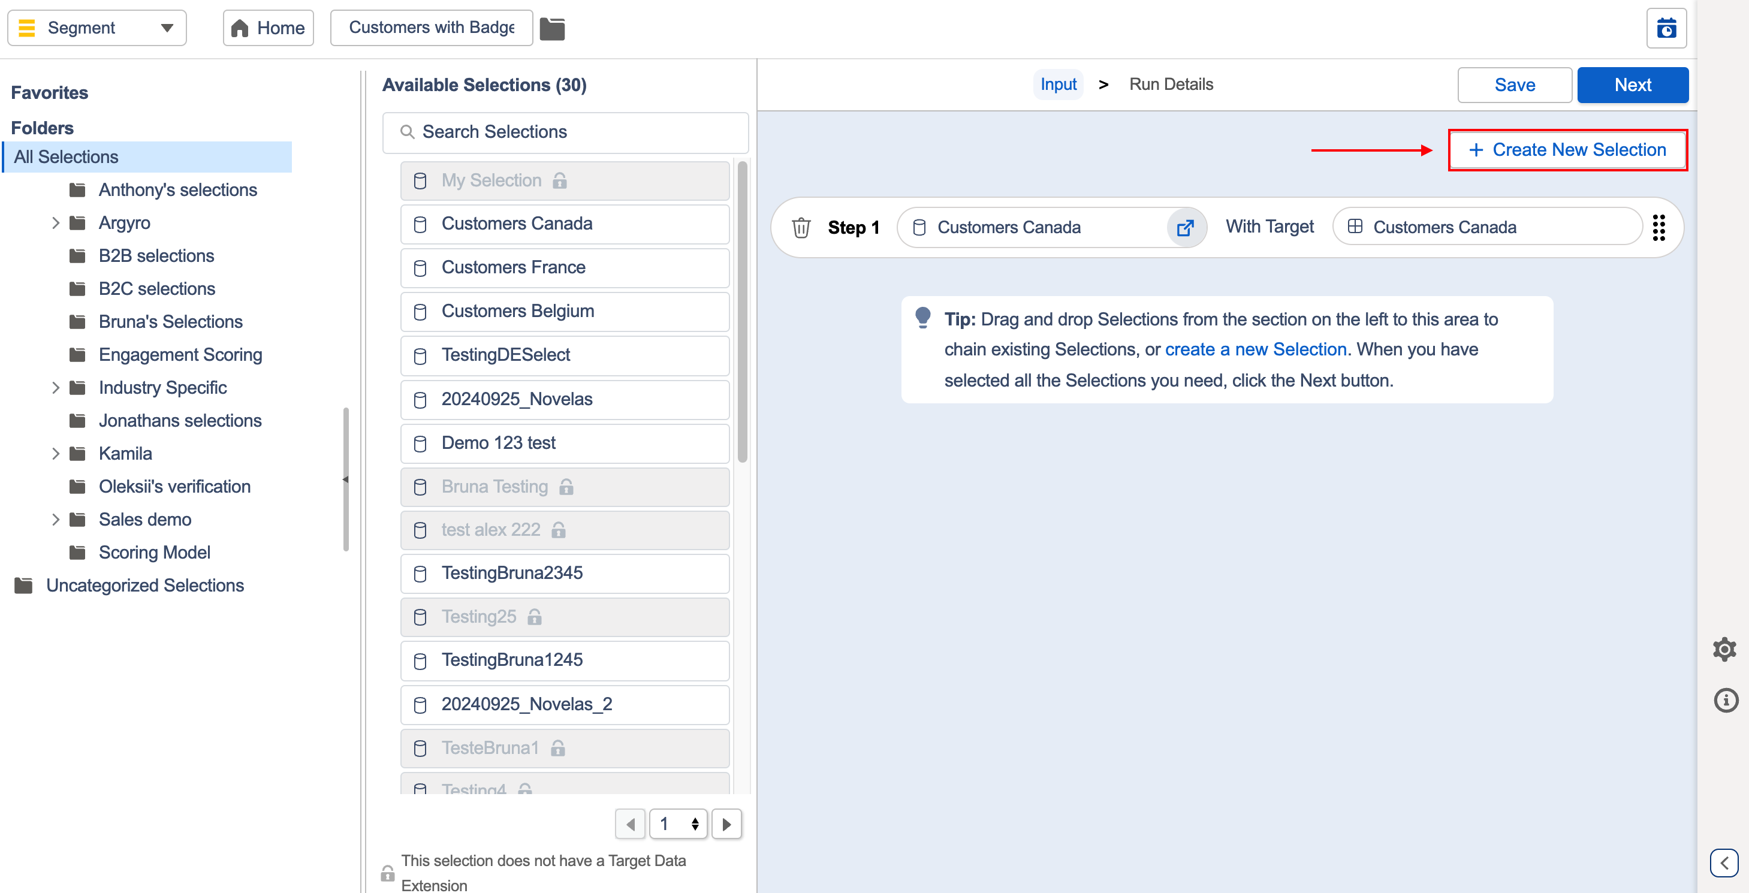Click the Kamila folder icon

click(x=77, y=454)
